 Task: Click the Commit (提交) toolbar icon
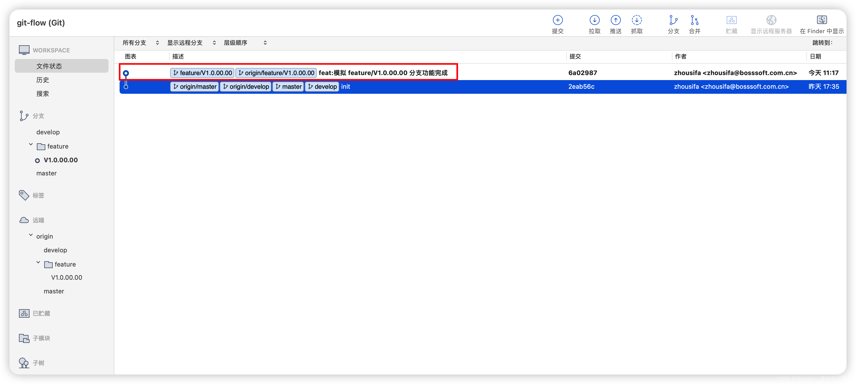(557, 20)
